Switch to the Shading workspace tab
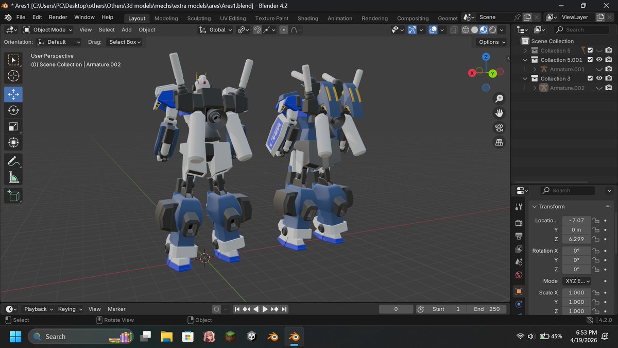Viewport: 618px width, 348px height. point(307,18)
